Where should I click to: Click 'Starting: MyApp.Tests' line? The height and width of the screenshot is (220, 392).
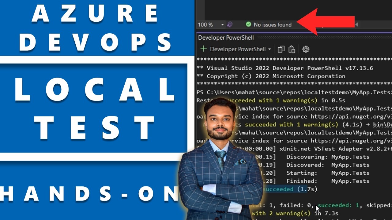[328, 173]
